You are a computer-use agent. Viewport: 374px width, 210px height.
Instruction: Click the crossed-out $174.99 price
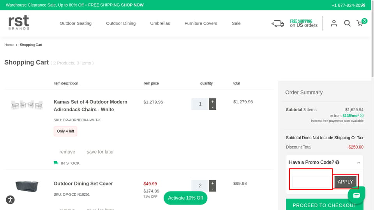151,191
